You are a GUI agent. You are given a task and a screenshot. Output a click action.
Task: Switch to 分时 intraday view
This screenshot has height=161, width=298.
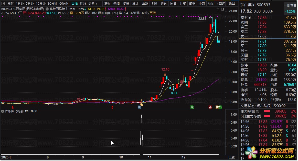pyautogui.click(x=10, y=3)
